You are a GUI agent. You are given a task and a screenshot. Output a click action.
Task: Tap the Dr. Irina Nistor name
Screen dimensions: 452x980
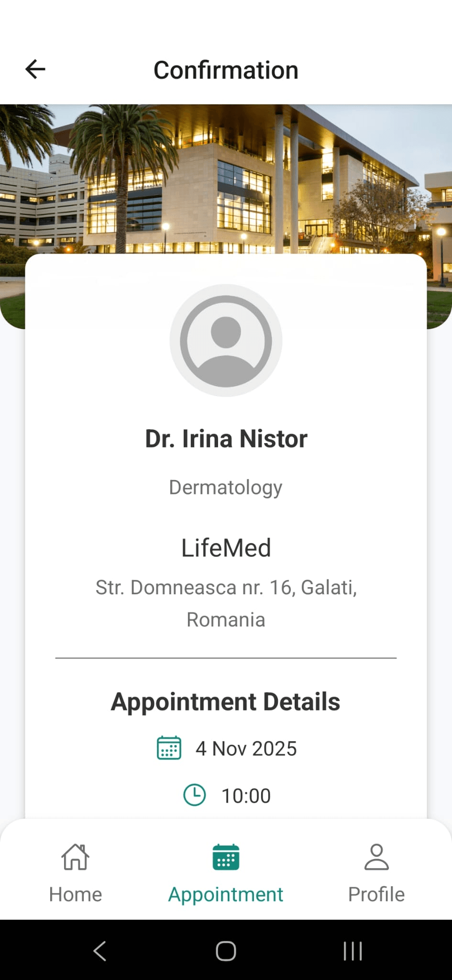coord(226,439)
